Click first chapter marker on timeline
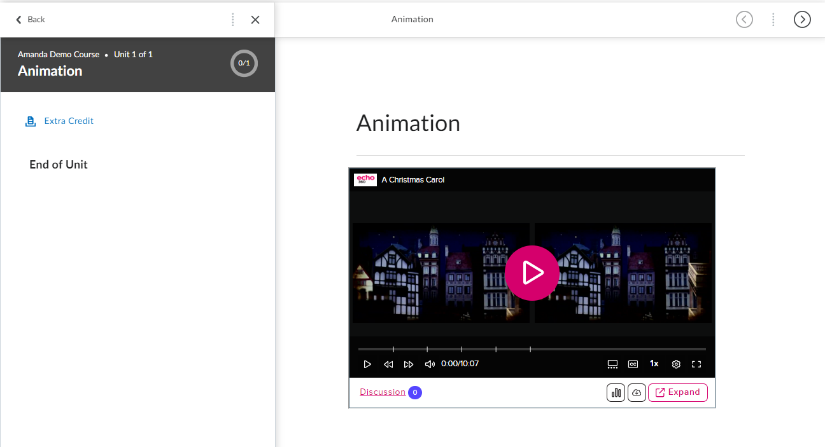Screen dimensions: 825x447 [393, 349]
